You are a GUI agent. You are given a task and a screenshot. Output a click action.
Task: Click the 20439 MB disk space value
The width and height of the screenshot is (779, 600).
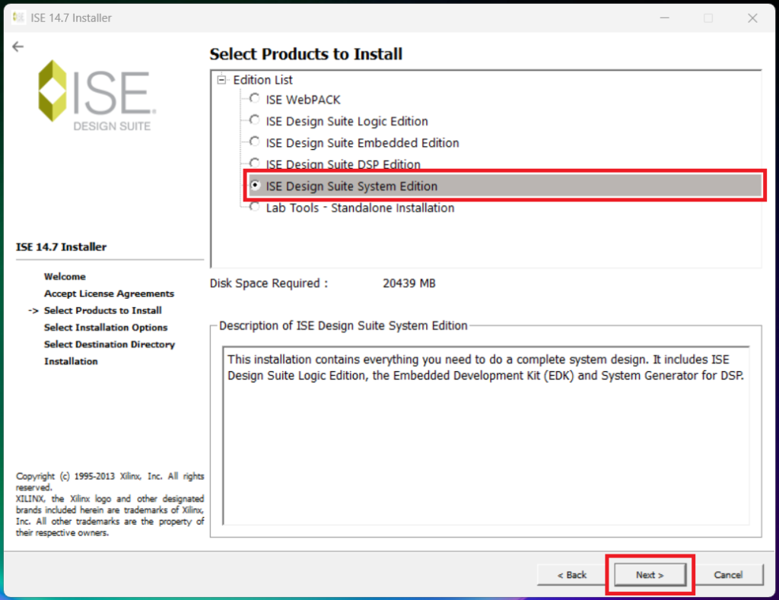tap(409, 284)
